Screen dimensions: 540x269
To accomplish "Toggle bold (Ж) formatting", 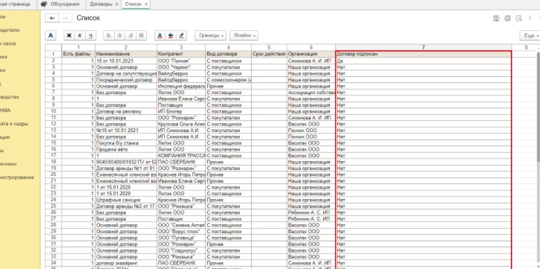I will tap(69, 35).
